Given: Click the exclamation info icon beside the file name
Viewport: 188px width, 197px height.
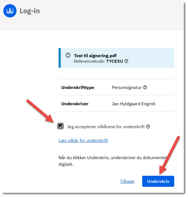Looking at the screenshot, I should (x=68, y=55).
